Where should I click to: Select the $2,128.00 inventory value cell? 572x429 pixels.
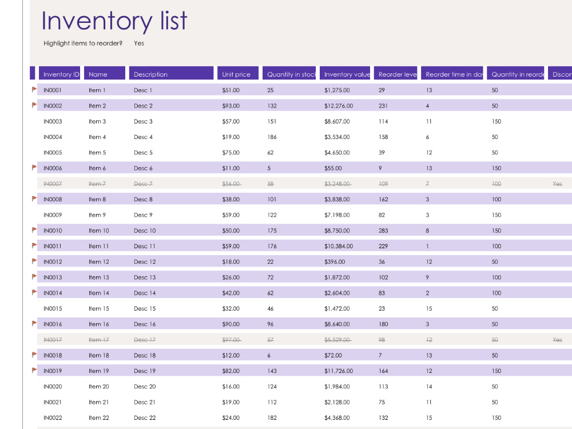(337, 402)
